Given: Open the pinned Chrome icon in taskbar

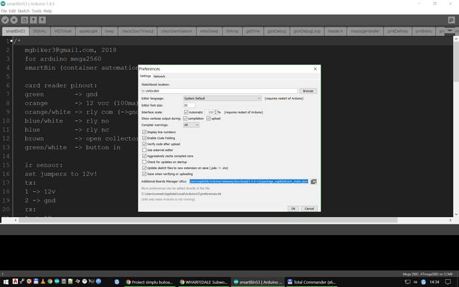Looking at the screenshot, I should point(50,282).
